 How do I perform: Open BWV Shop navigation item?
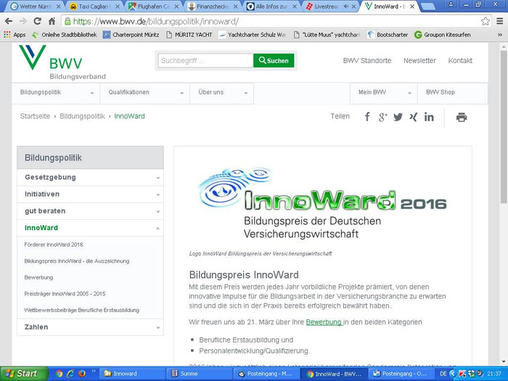(x=453, y=93)
